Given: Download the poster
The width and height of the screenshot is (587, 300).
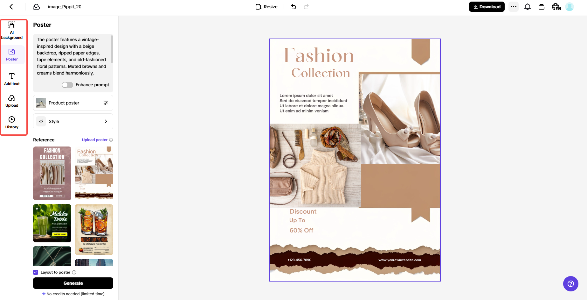Looking at the screenshot, I should click(x=487, y=7).
